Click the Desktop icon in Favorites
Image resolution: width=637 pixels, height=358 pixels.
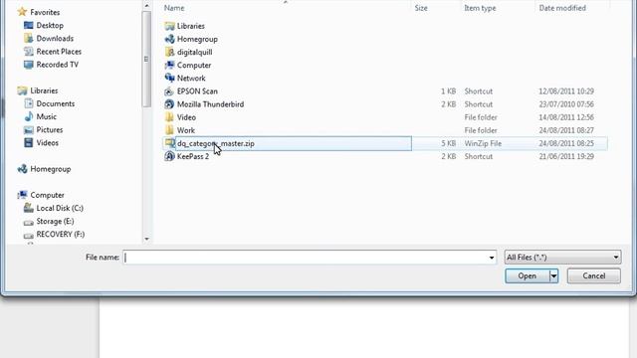[29, 25]
